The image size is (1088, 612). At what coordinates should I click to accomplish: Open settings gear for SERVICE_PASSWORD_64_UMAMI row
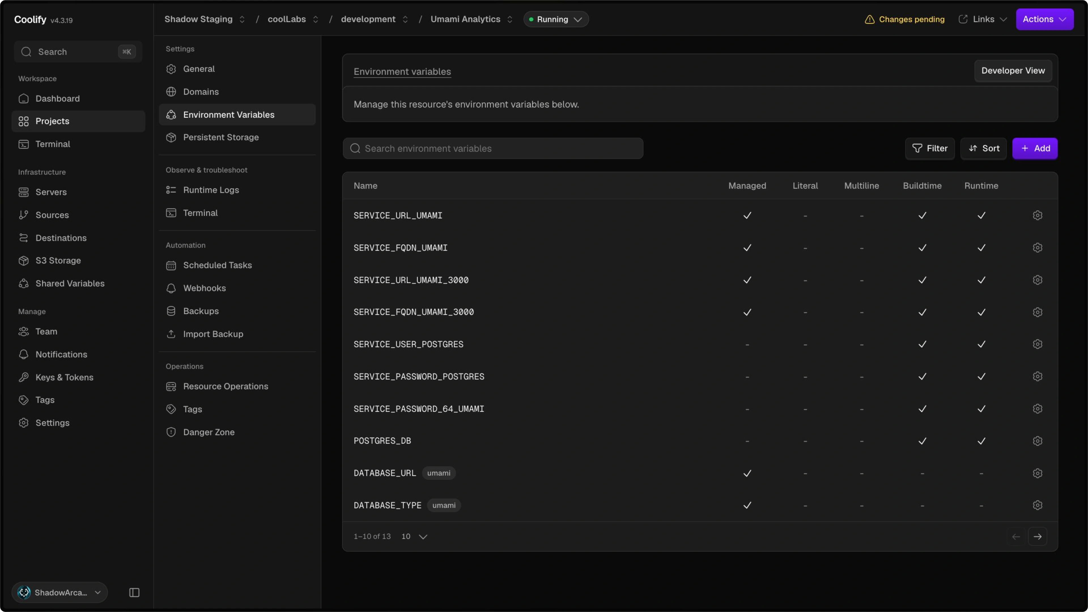pos(1037,409)
